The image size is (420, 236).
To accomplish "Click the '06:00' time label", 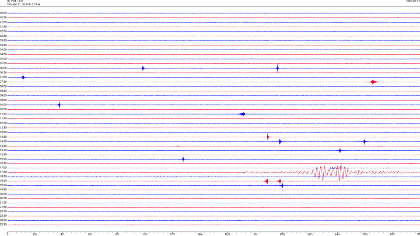I will click(x=3, y=68).
